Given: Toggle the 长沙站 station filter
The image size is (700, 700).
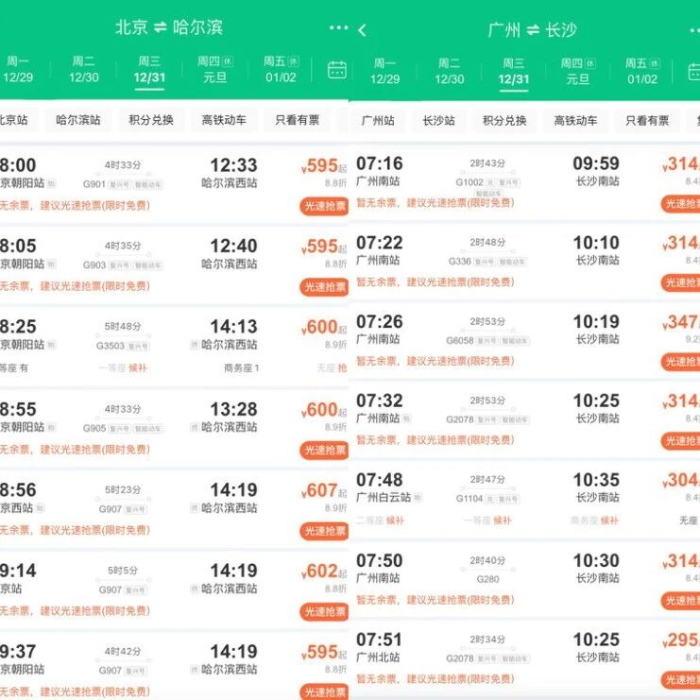Looking at the screenshot, I should pos(438,121).
